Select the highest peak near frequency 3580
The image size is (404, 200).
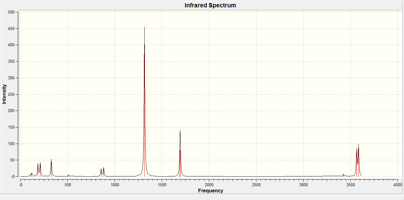pos(358,160)
